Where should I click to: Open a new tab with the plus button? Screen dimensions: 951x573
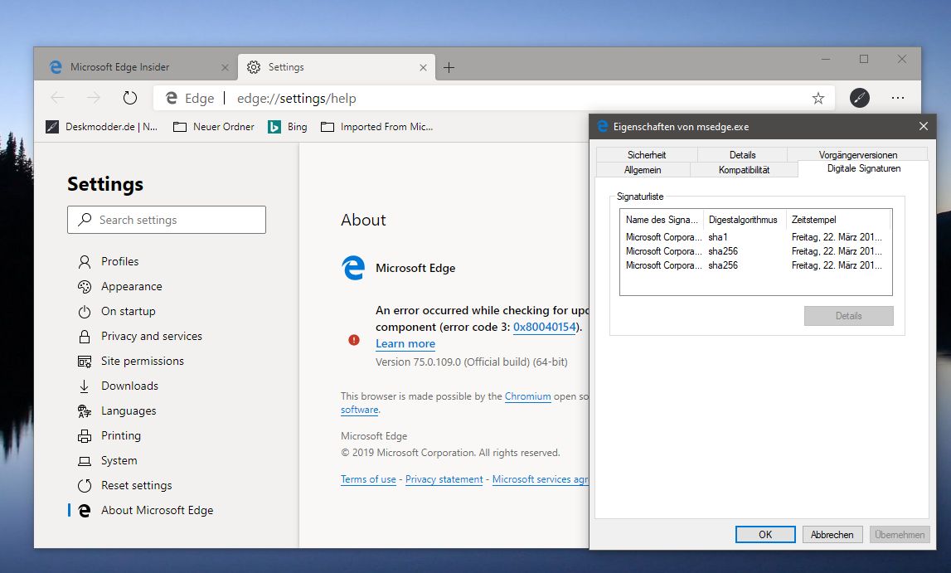click(449, 67)
